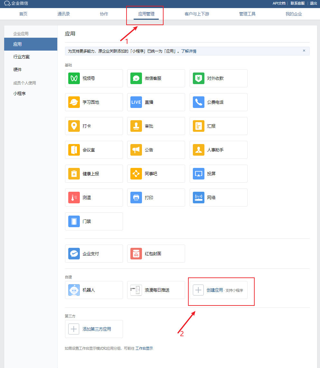
Task: Click the 人事助手 label text
Action: click(215, 150)
